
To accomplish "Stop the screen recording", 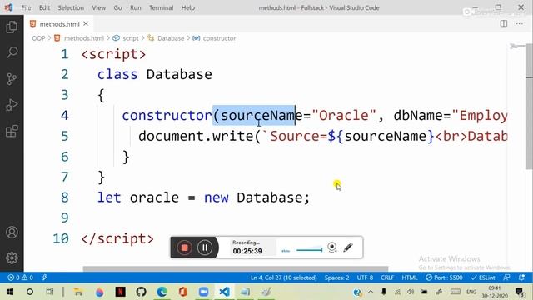I will [x=185, y=247].
